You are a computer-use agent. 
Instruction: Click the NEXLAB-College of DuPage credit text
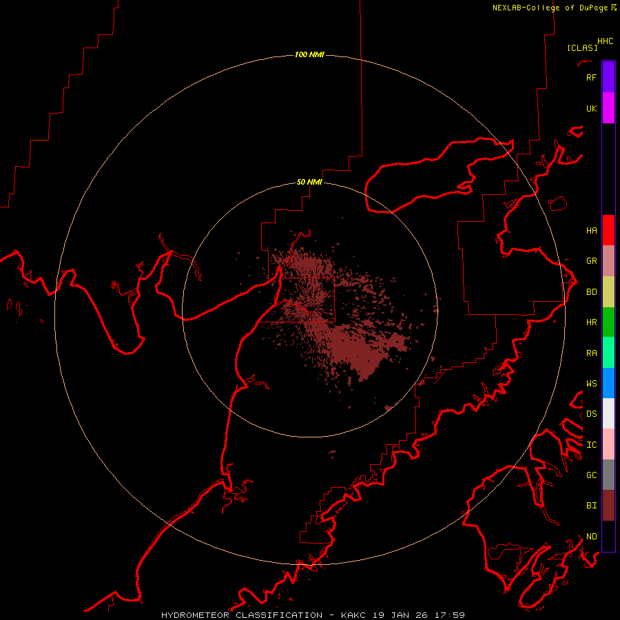[554, 8]
